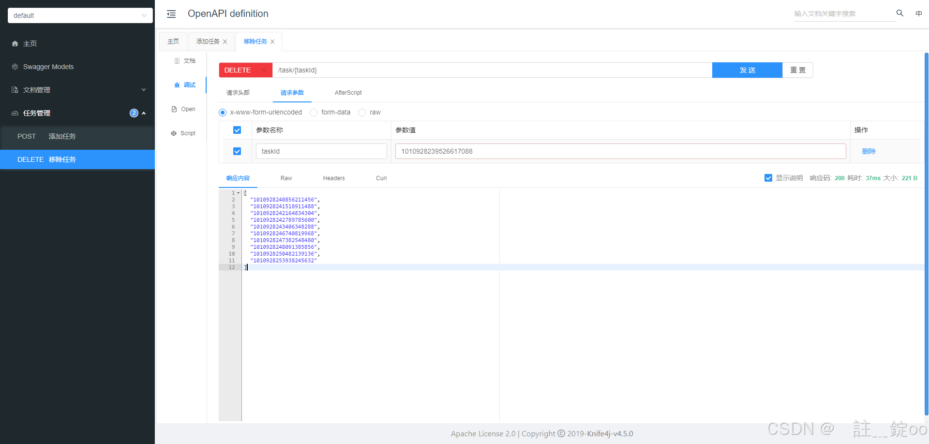Viewport: 929px width, 444px height.
Task: Click the 调试 bug icon
Action: (x=177, y=85)
